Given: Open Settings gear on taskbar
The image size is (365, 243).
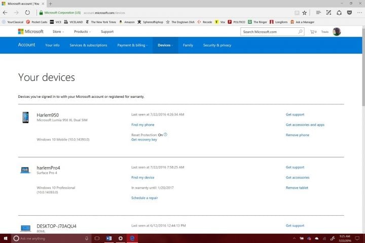Looking at the screenshot, I should pos(121,238).
